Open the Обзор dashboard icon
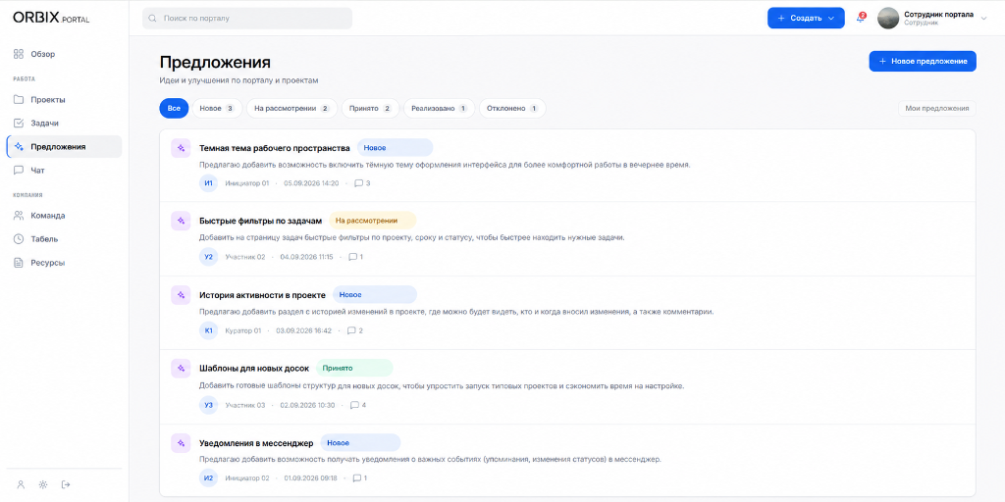This screenshot has width=1005, height=502. 19,55
